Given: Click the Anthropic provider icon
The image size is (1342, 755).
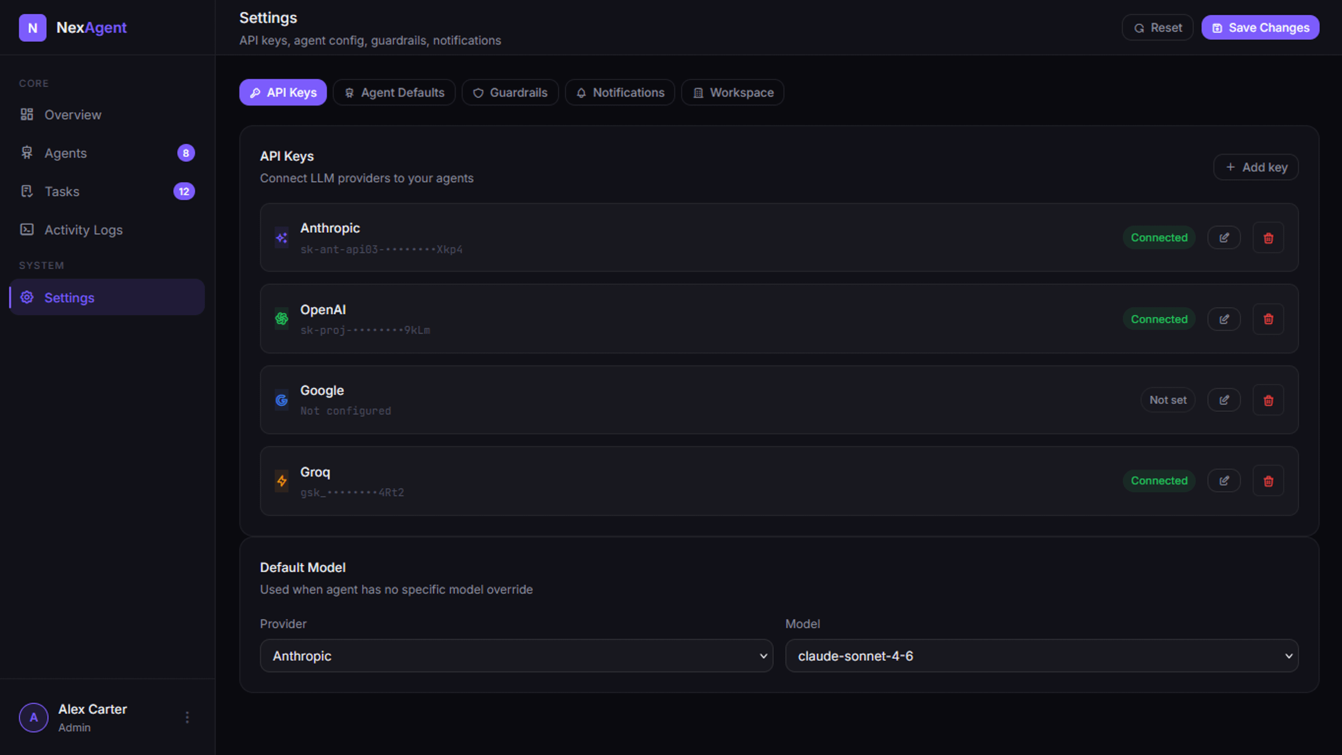Looking at the screenshot, I should point(282,238).
